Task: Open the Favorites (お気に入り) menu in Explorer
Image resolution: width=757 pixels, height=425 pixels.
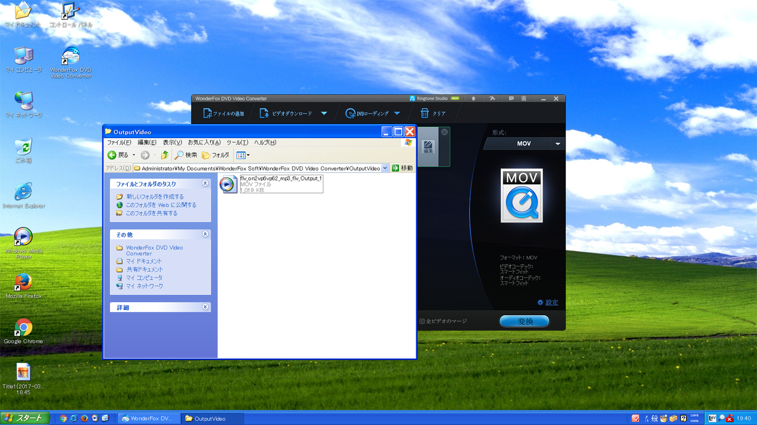Action: tap(204, 142)
